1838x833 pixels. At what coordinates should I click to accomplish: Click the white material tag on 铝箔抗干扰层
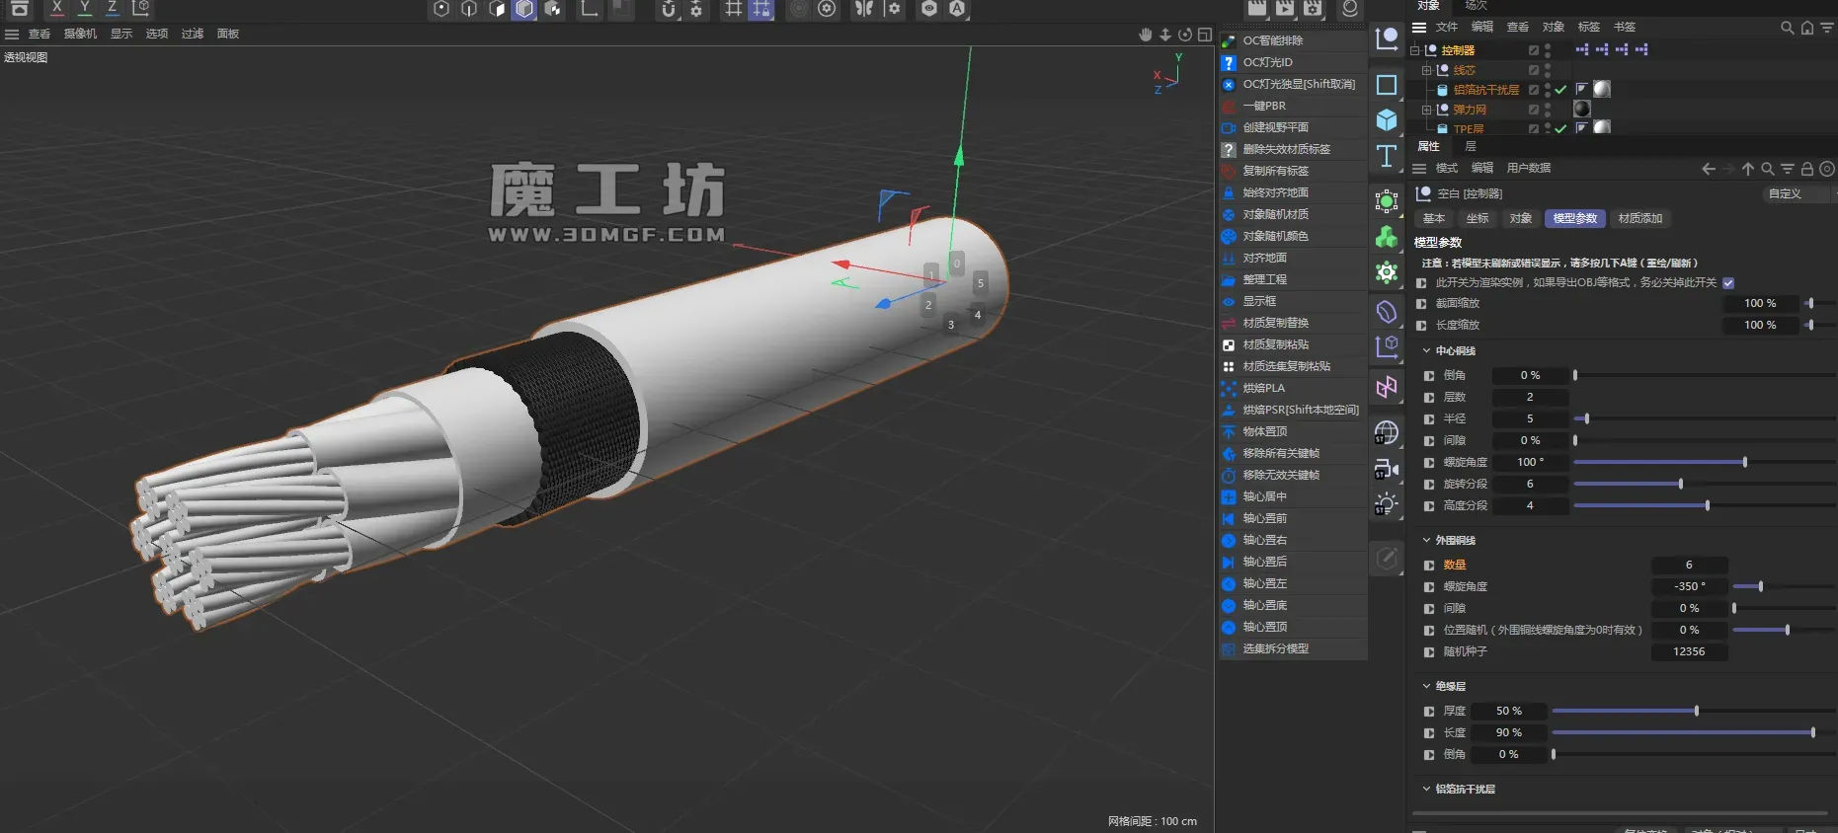(x=1602, y=90)
